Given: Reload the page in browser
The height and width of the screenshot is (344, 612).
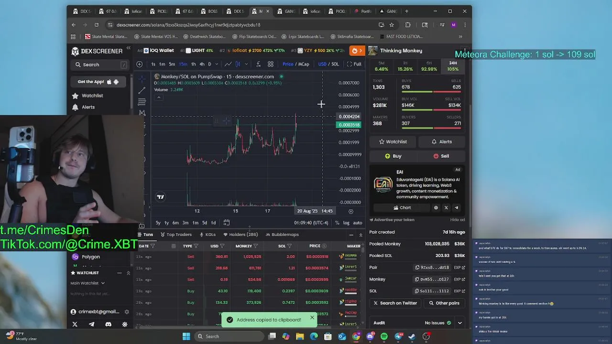Looking at the screenshot, I should tap(97, 25).
